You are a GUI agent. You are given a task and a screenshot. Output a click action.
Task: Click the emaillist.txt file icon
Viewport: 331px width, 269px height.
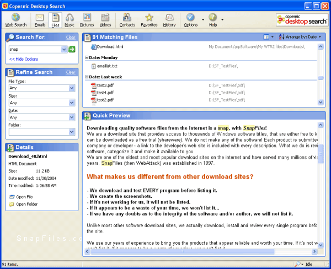[x=94, y=66]
